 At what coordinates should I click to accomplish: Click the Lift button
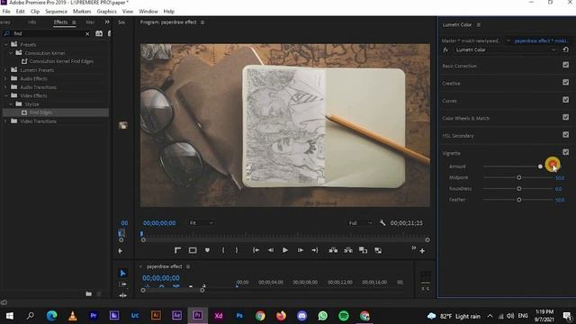point(333,250)
